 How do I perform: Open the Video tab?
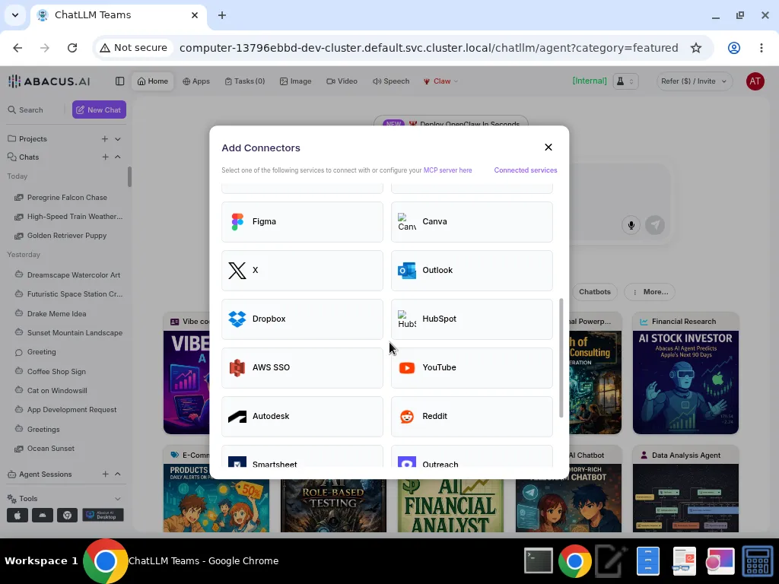(x=342, y=81)
